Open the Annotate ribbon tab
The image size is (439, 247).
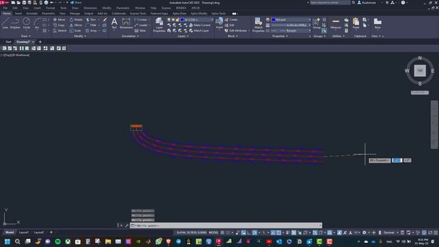[x=32, y=14]
